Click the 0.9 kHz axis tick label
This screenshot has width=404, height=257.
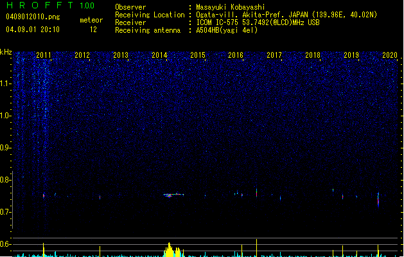pyautogui.click(x=6, y=148)
